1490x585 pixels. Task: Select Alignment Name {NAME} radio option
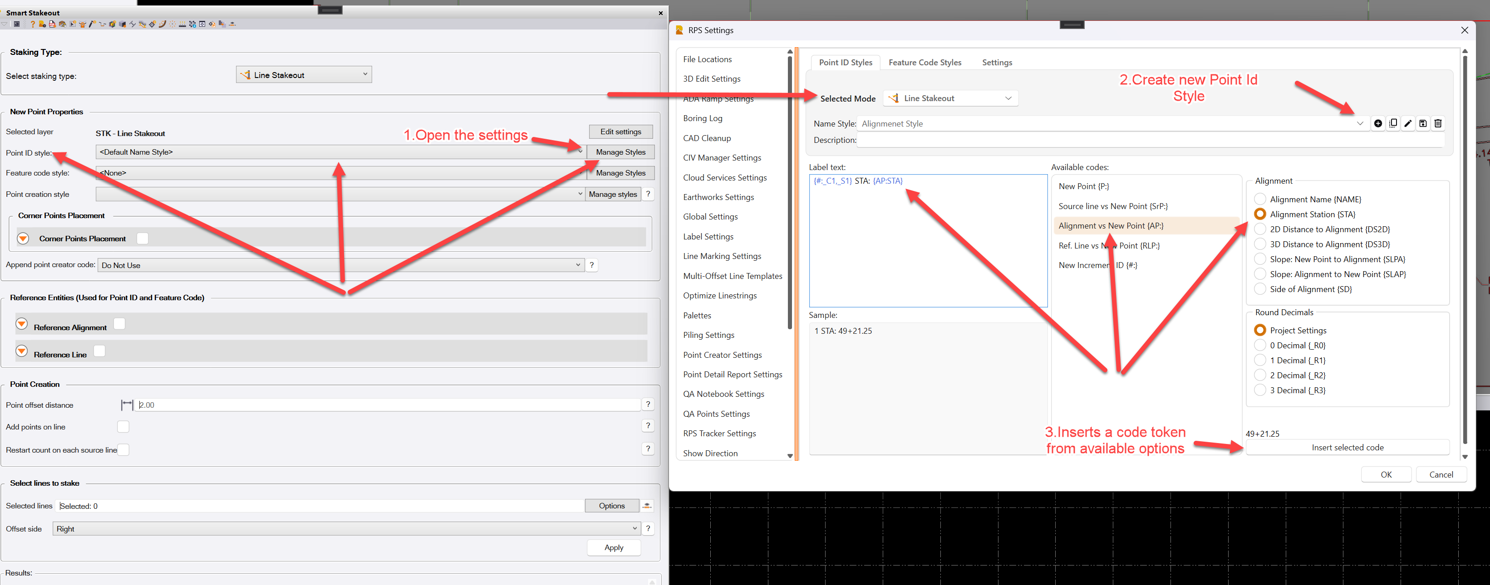coord(1260,200)
